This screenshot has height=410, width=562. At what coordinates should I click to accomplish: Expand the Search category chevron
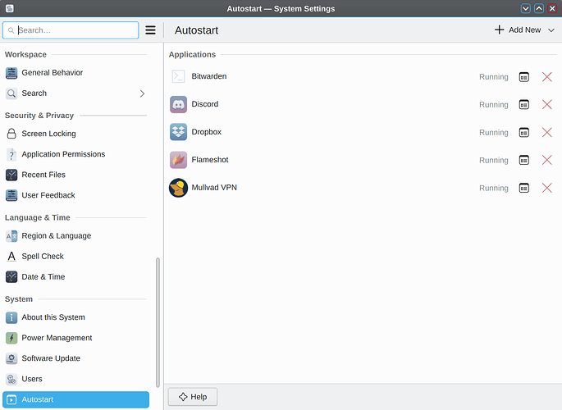pyautogui.click(x=142, y=93)
